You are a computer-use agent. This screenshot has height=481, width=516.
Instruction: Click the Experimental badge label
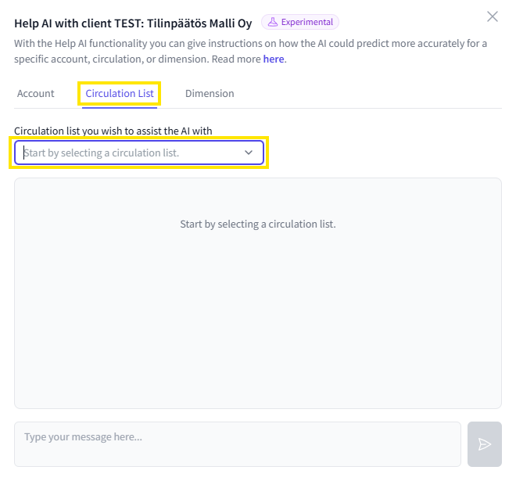click(307, 22)
